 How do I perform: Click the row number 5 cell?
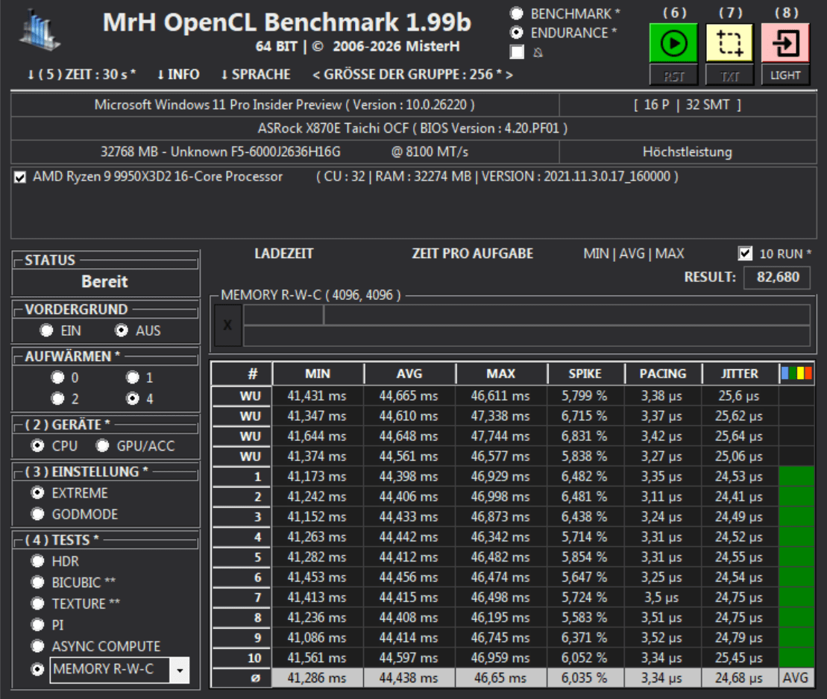242,557
